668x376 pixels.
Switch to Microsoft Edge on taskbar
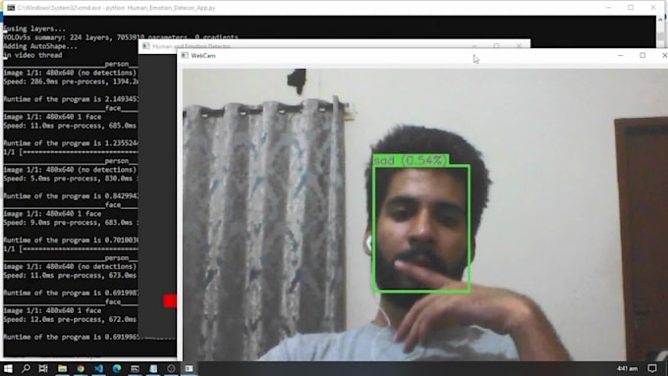coord(117,368)
